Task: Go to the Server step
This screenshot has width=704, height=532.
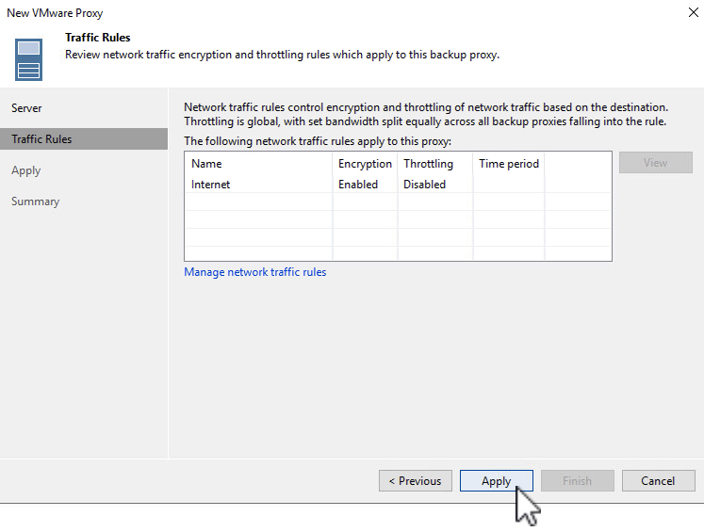Action: pyautogui.click(x=26, y=108)
